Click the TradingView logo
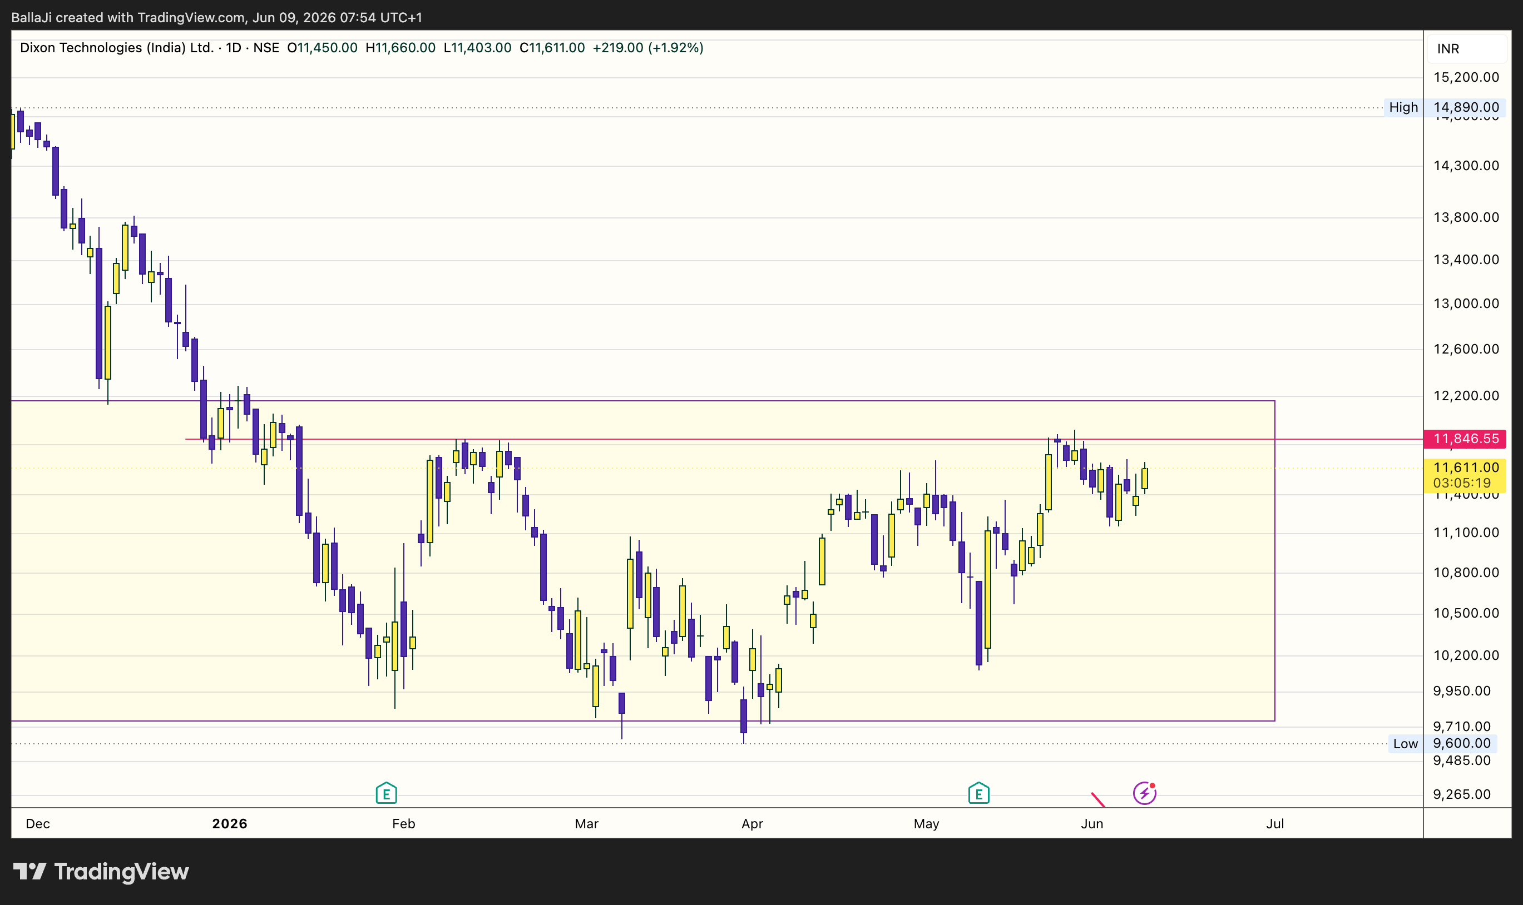 click(101, 872)
